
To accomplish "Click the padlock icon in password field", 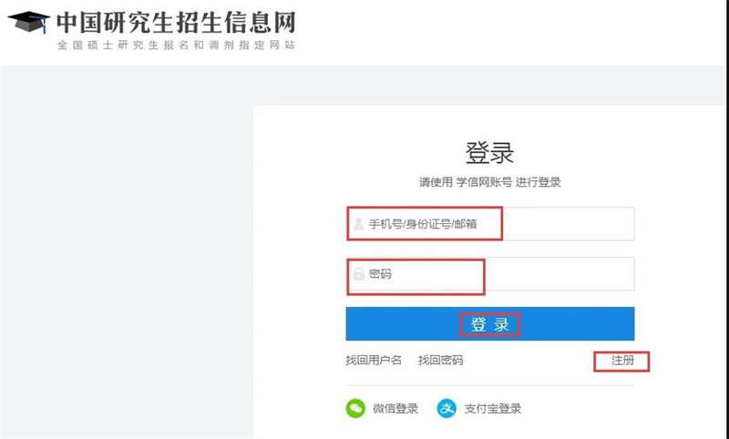I will click(358, 273).
